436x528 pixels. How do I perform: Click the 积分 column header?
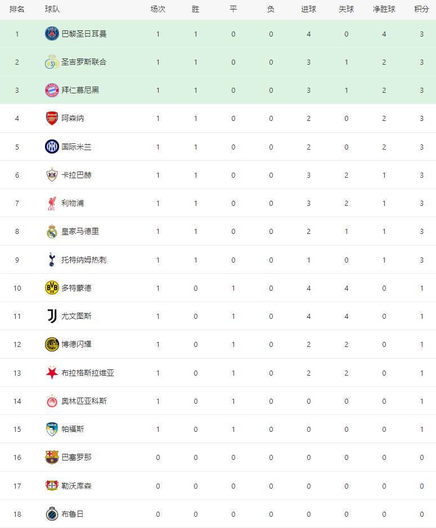point(421,9)
